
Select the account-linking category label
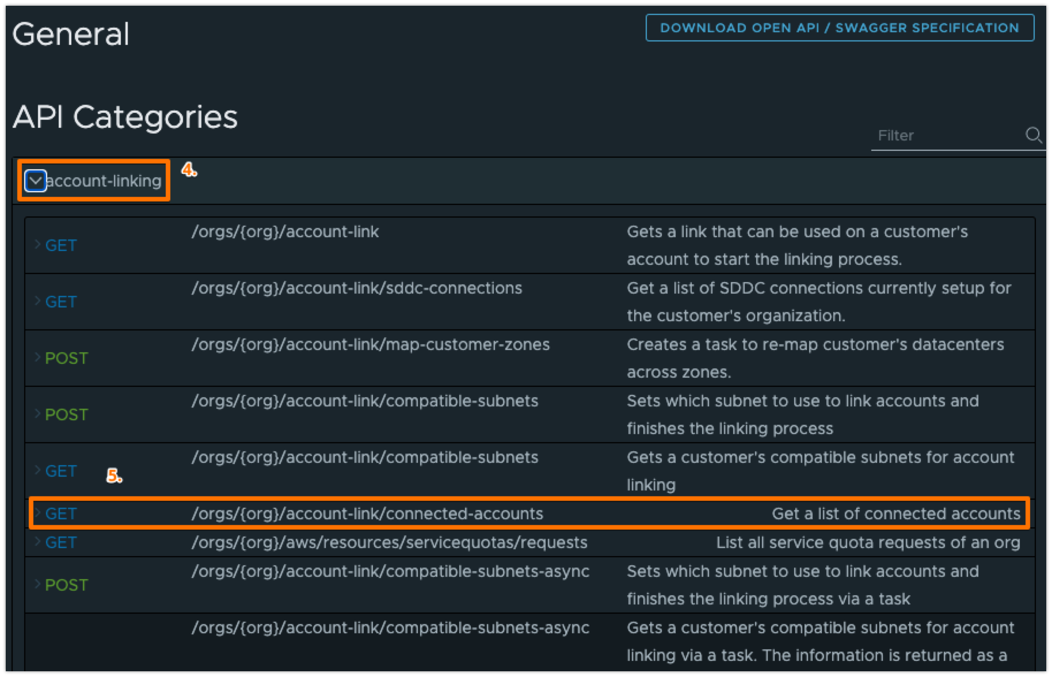click(104, 181)
